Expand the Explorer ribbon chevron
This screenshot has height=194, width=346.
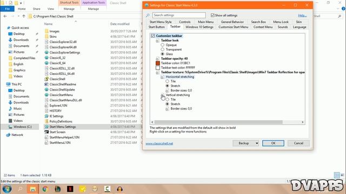[338, 9]
